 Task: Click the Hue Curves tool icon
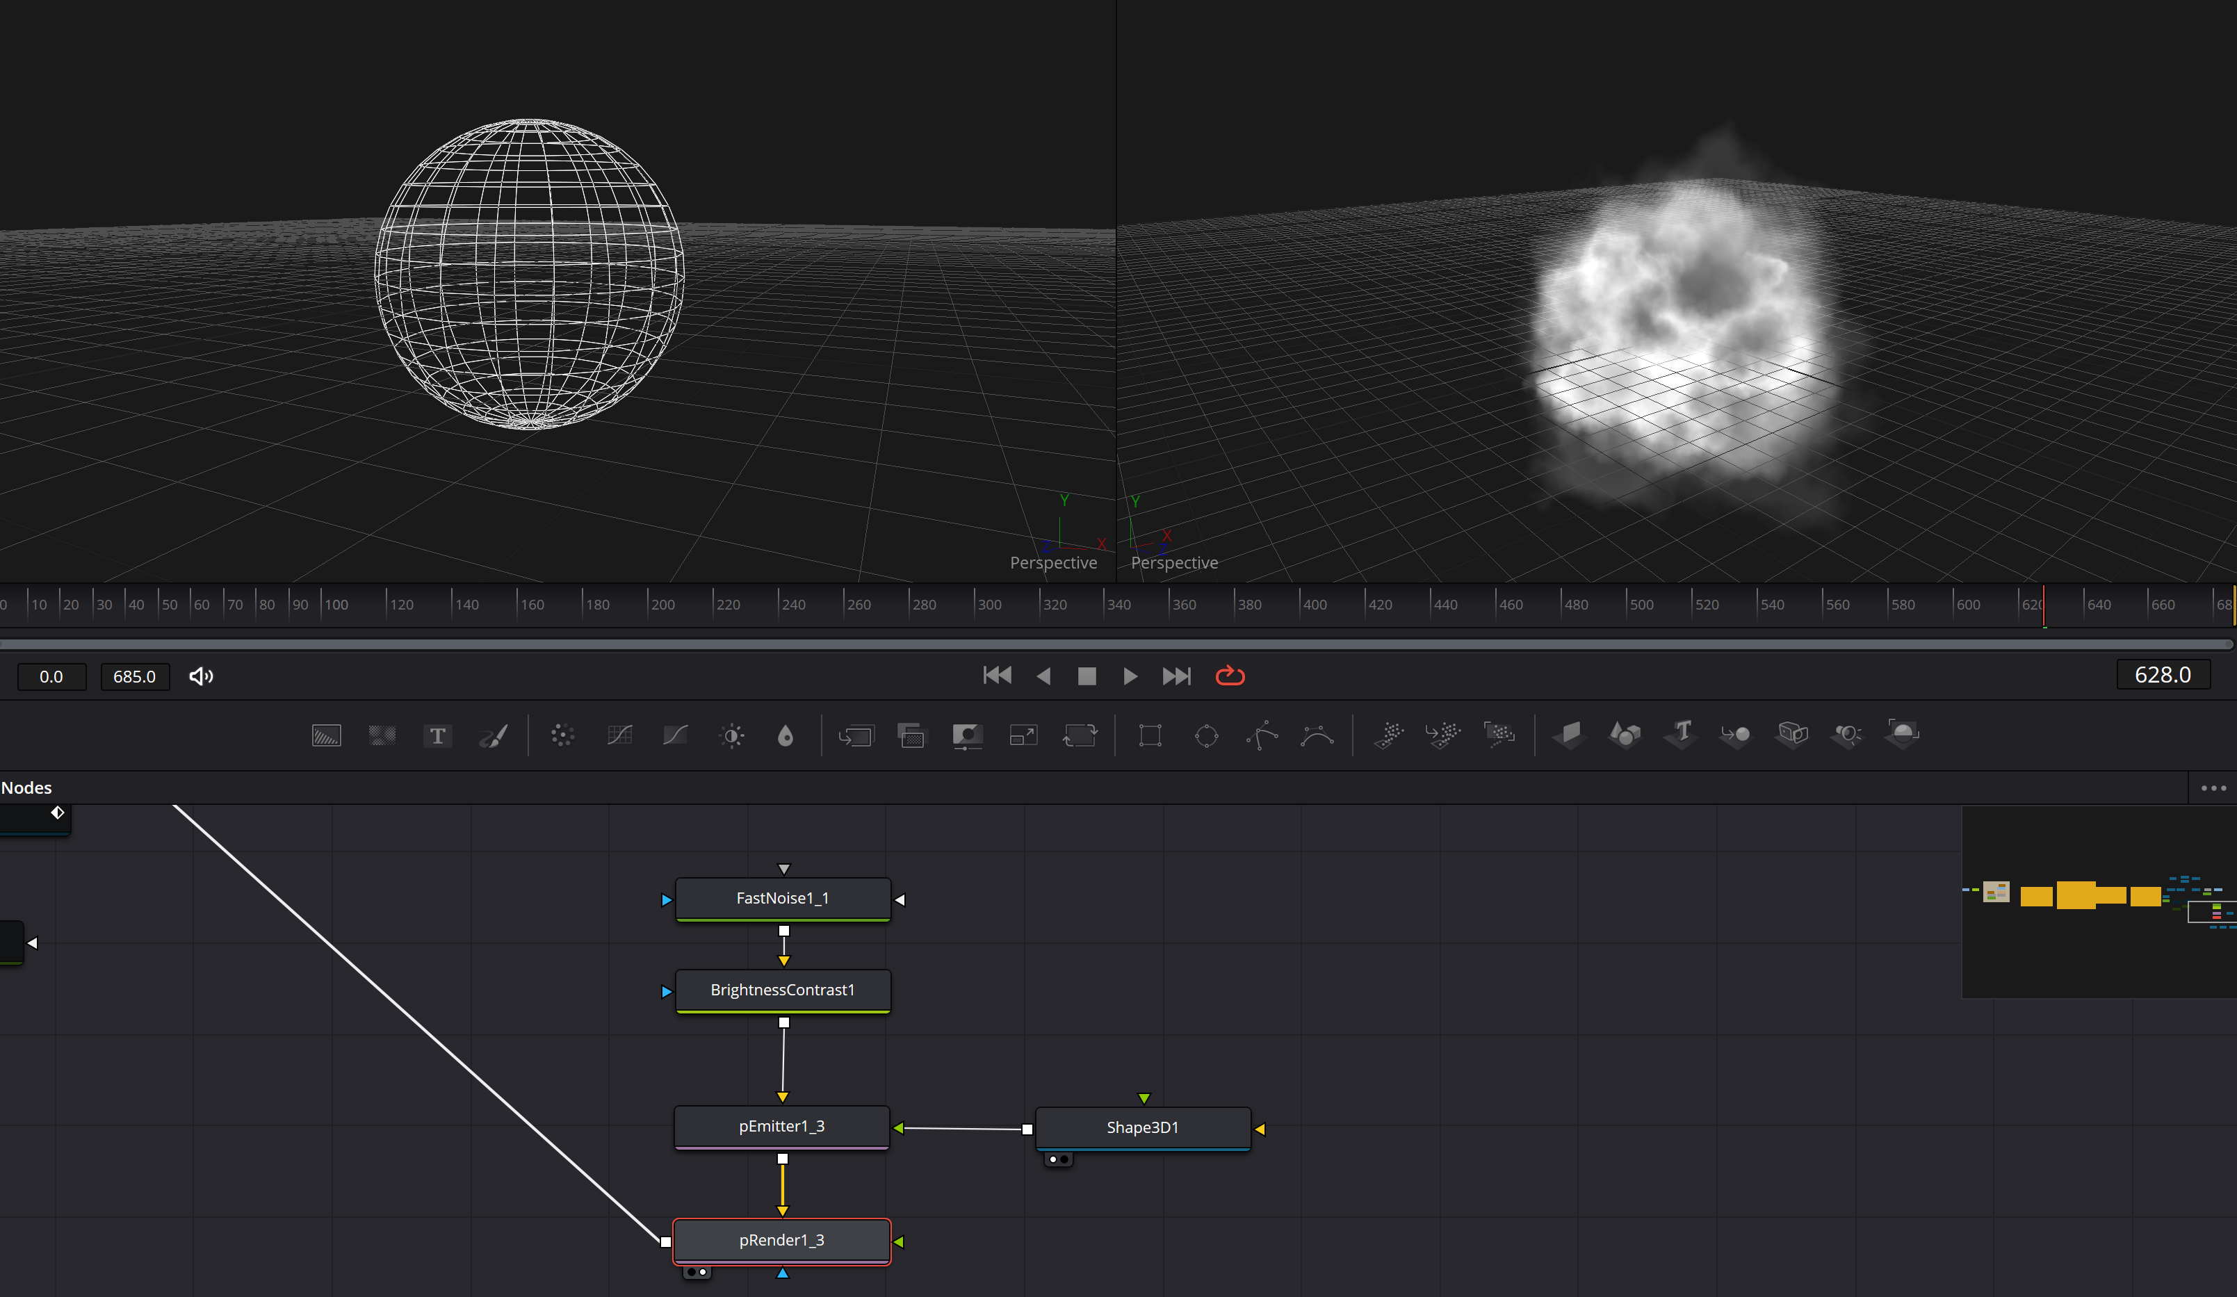click(x=675, y=735)
